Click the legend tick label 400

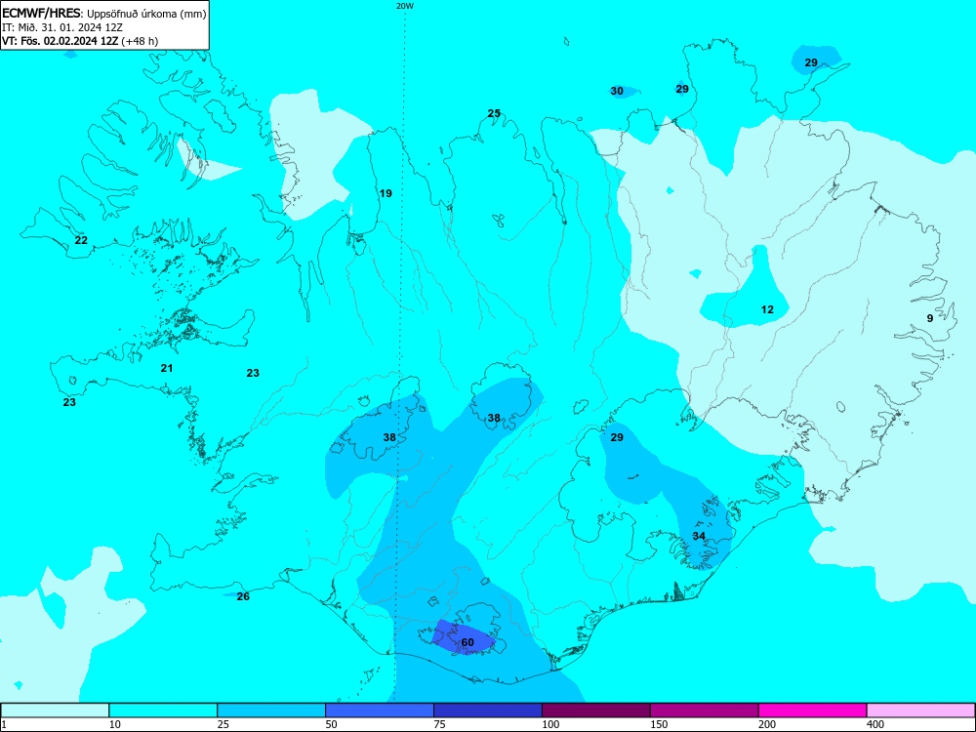coord(876,724)
